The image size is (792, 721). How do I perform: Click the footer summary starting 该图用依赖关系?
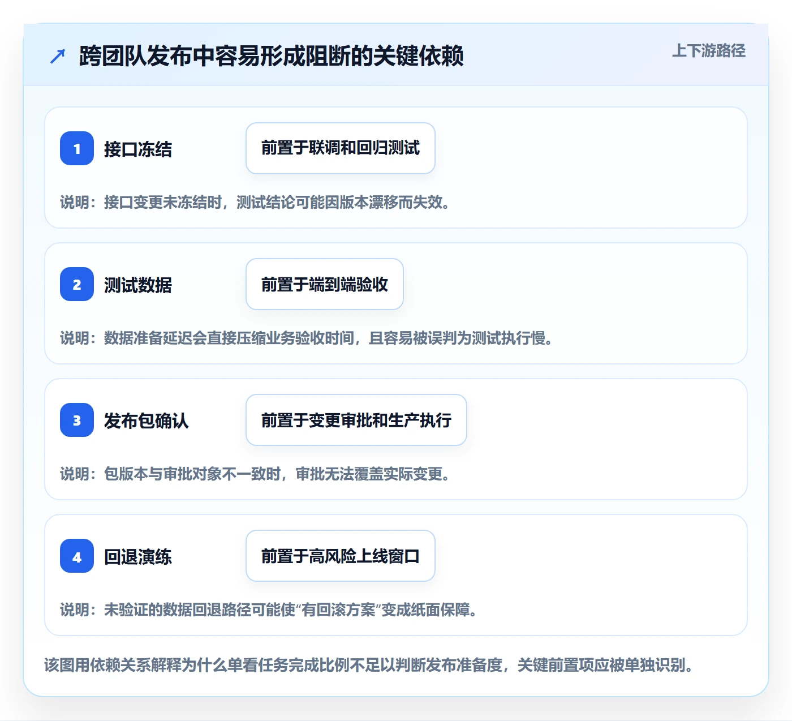click(x=369, y=665)
